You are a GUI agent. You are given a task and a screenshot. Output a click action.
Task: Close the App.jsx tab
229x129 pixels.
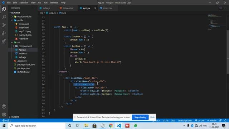coord(96,8)
